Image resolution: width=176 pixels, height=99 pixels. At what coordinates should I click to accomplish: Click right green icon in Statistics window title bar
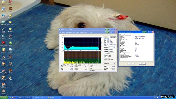146,32
